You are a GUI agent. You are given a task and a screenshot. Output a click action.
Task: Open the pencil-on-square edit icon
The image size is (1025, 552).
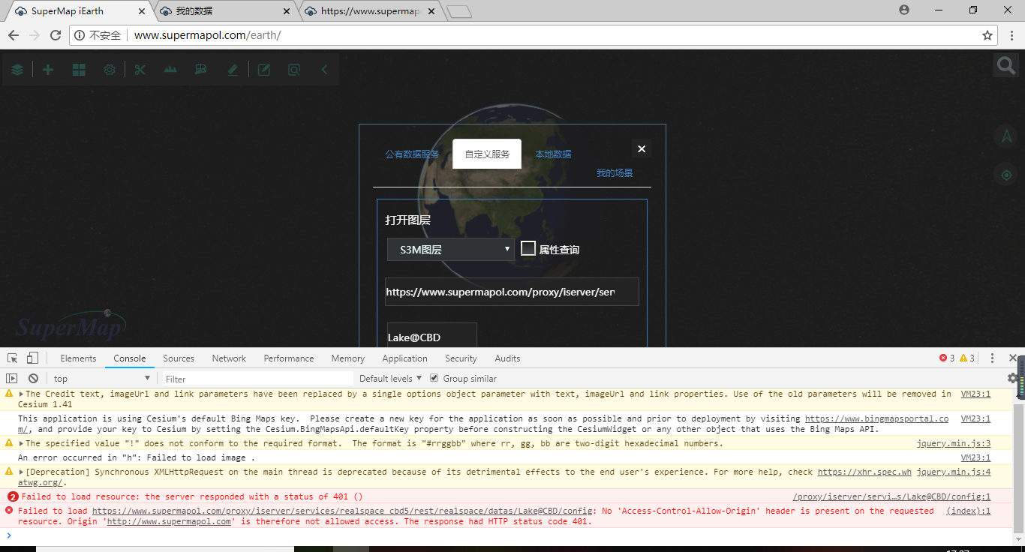point(264,70)
